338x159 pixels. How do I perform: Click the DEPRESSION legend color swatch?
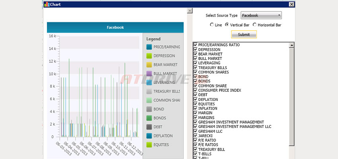[x=149, y=56]
